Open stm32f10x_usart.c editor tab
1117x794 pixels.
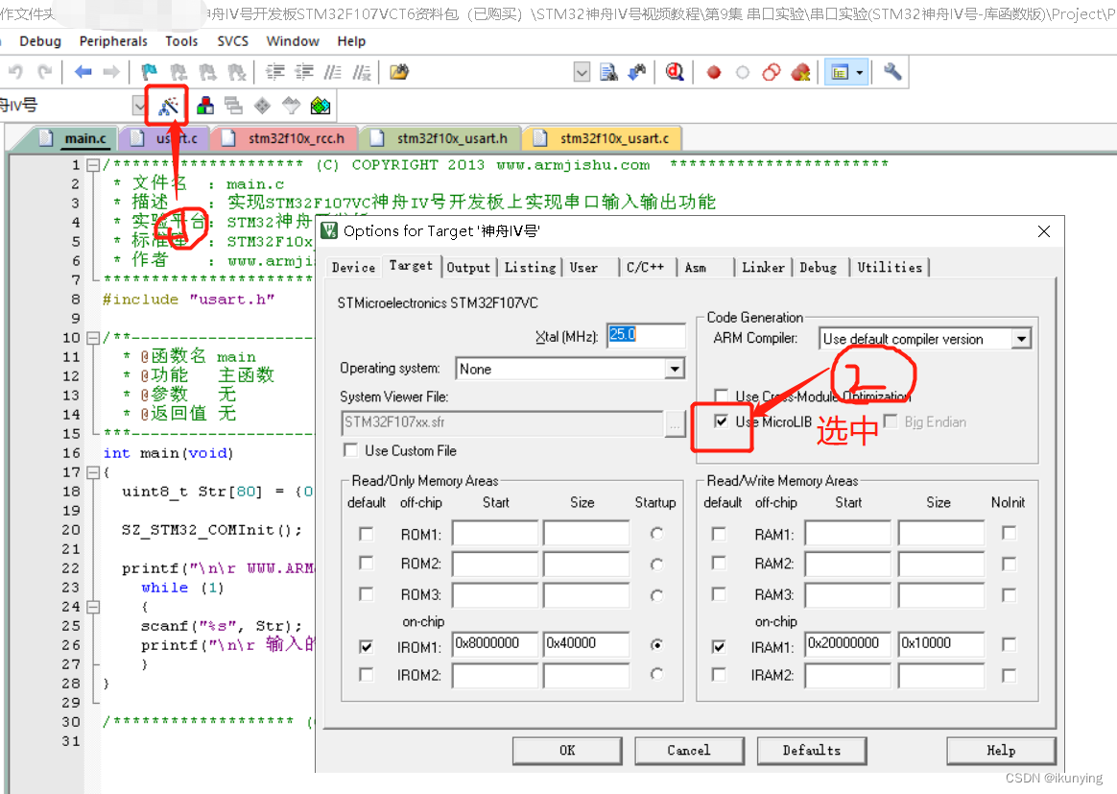click(x=603, y=138)
